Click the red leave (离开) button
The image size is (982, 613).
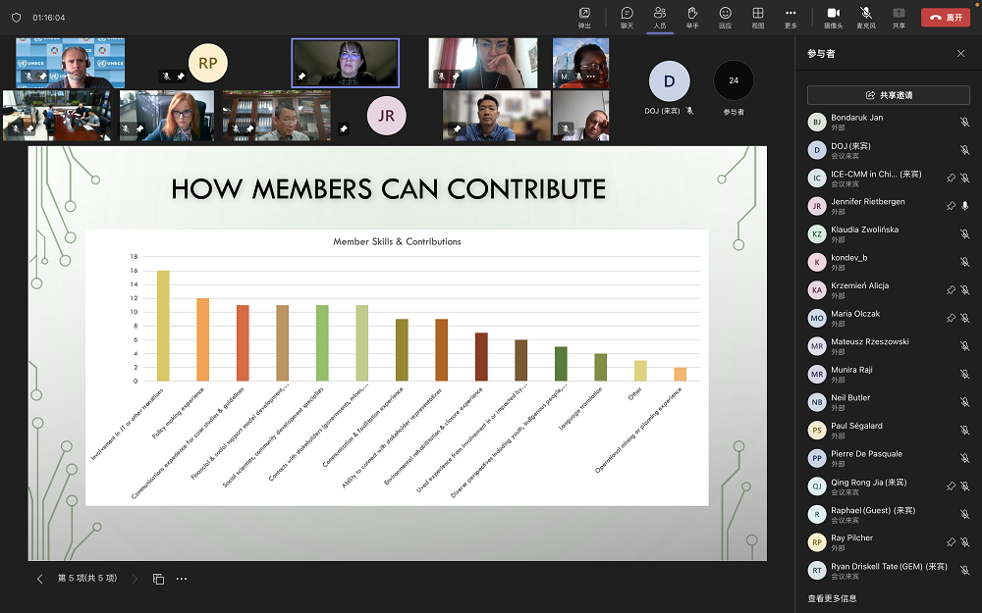(x=945, y=17)
